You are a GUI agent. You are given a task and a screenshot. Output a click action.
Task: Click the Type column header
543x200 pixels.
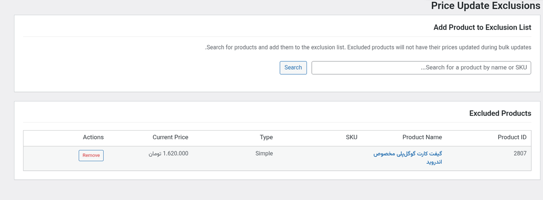pyautogui.click(x=266, y=137)
